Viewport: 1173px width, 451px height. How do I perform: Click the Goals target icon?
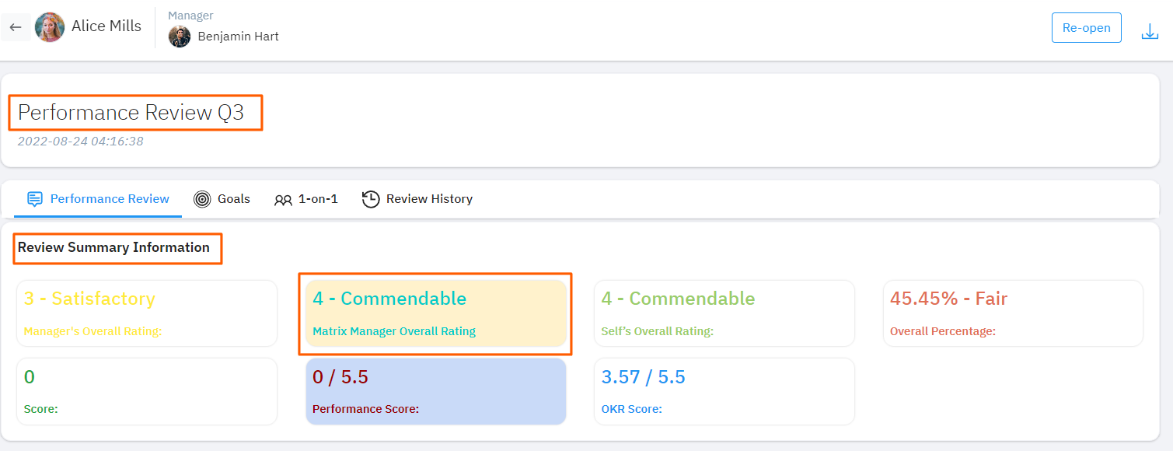[202, 199]
